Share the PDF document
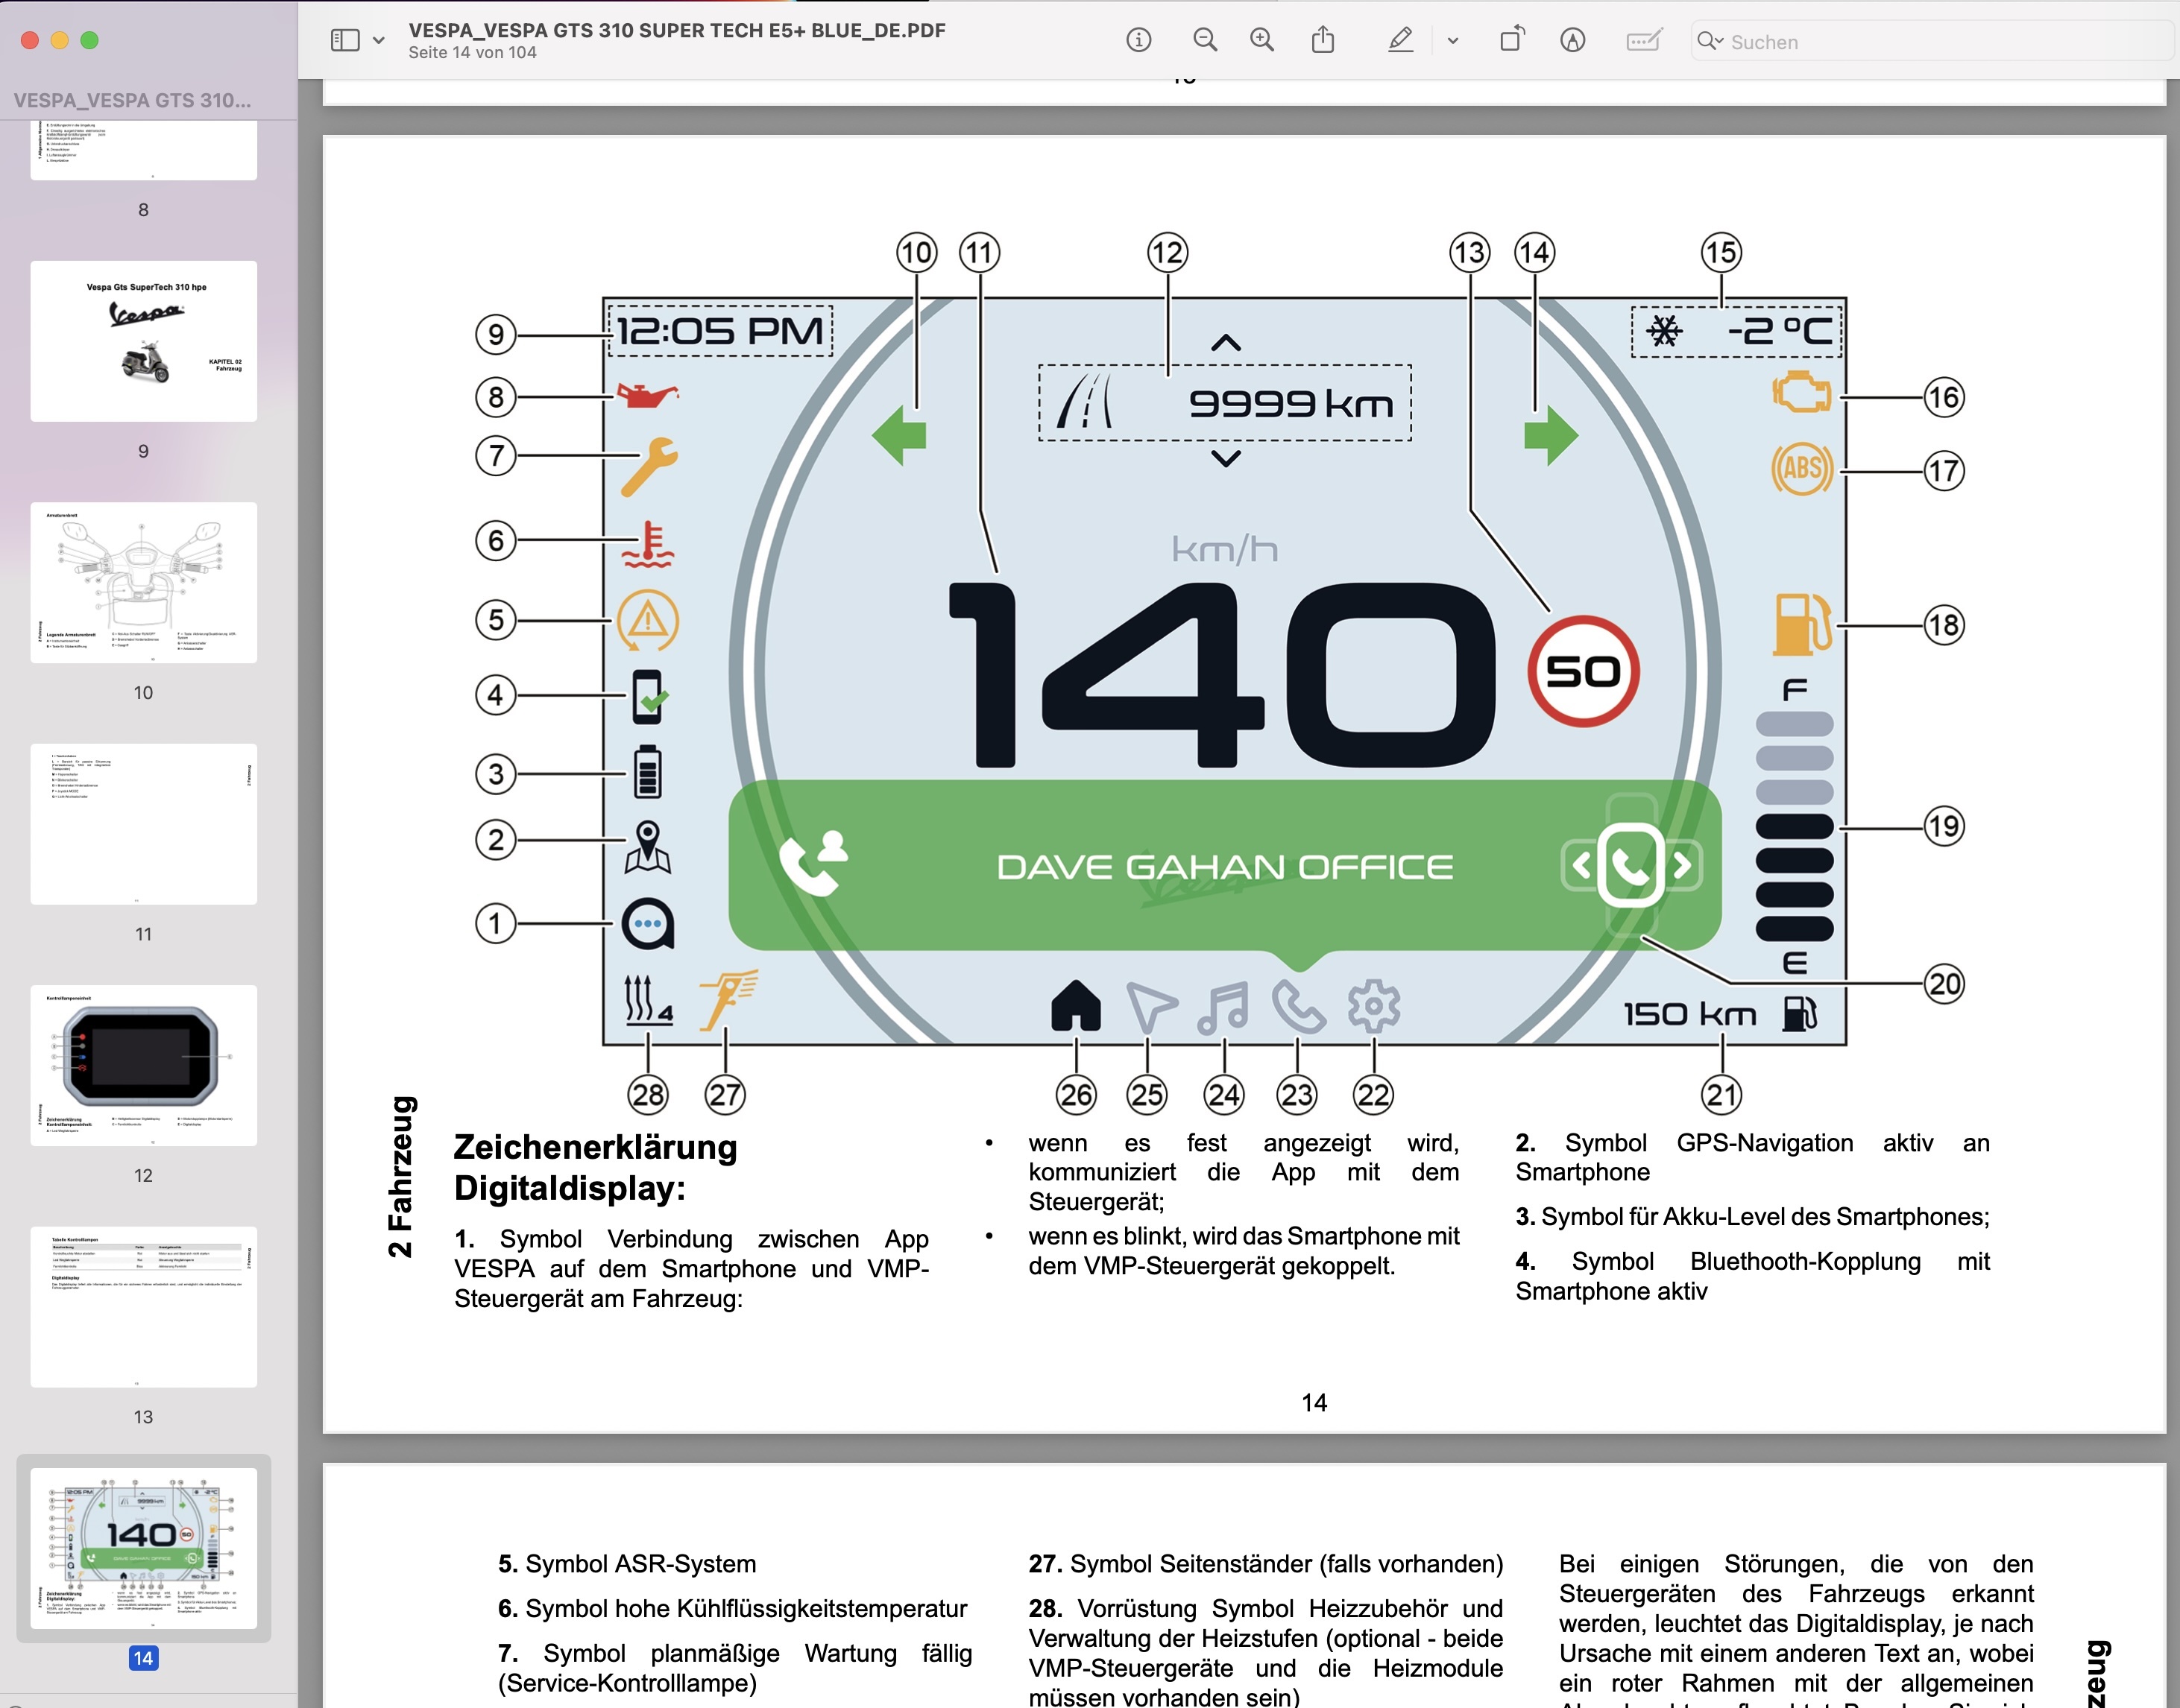 (1323, 40)
